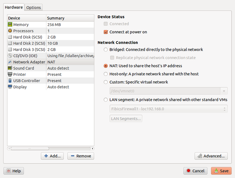The image size is (235, 178).
Task: Click Display's Auto detect summary
Action: tap(58, 87)
